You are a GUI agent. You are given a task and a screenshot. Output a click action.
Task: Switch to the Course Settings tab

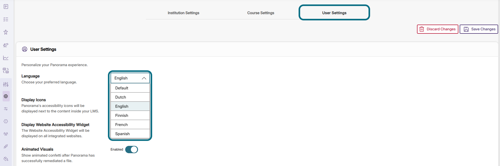[x=261, y=13]
